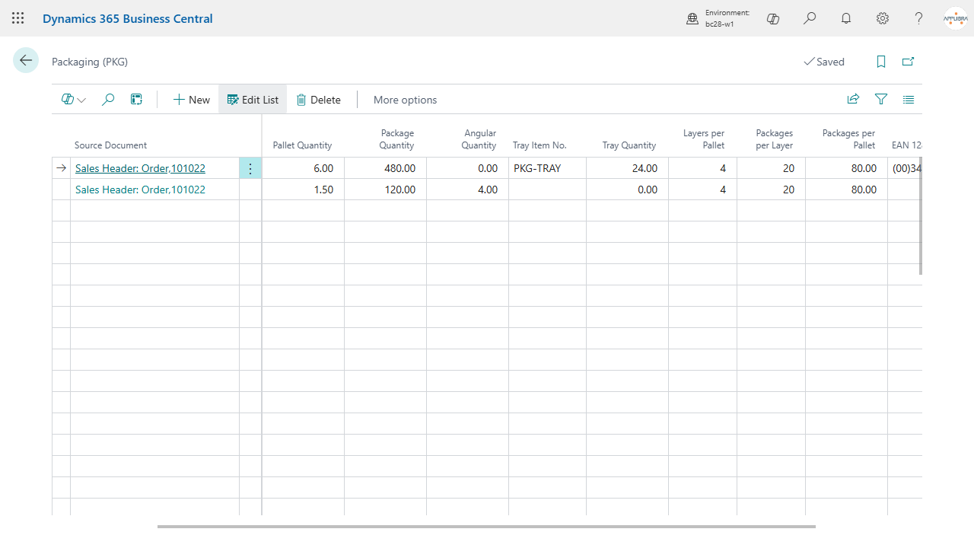Open this page in a new window
Viewport: 974px width, 548px height.
click(908, 62)
